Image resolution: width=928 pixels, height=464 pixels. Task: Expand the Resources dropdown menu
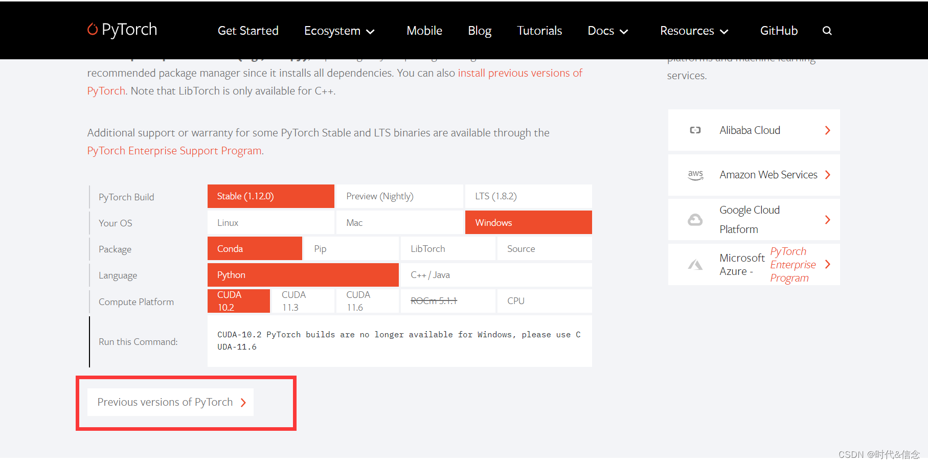(694, 31)
